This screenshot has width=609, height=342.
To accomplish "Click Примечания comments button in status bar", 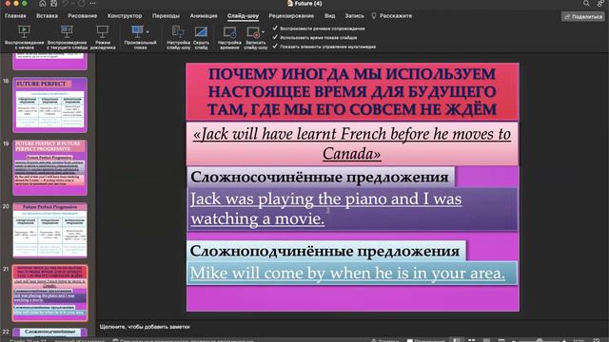I will [425, 340].
